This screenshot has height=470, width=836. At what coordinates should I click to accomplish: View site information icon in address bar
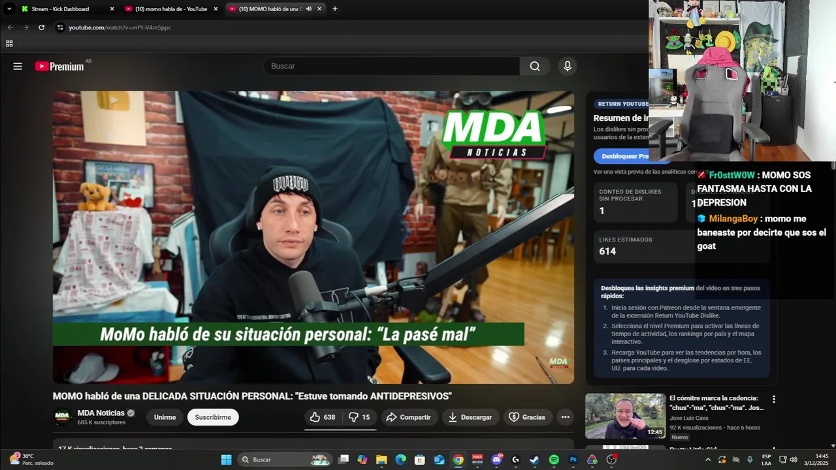[60, 27]
